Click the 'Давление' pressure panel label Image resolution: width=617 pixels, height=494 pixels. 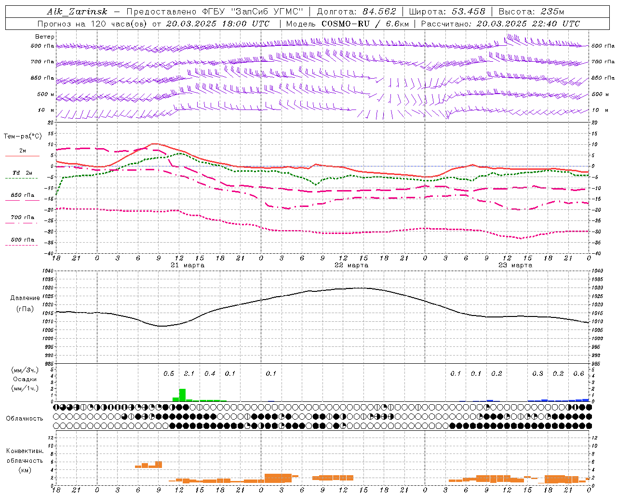25,298
